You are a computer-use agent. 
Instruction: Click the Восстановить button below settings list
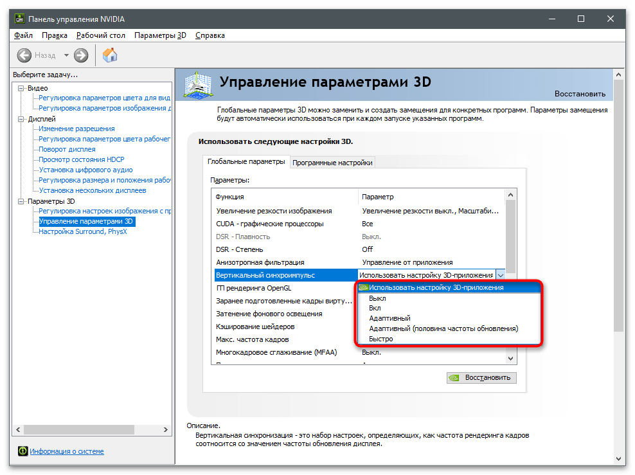click(x=481, y=378)
